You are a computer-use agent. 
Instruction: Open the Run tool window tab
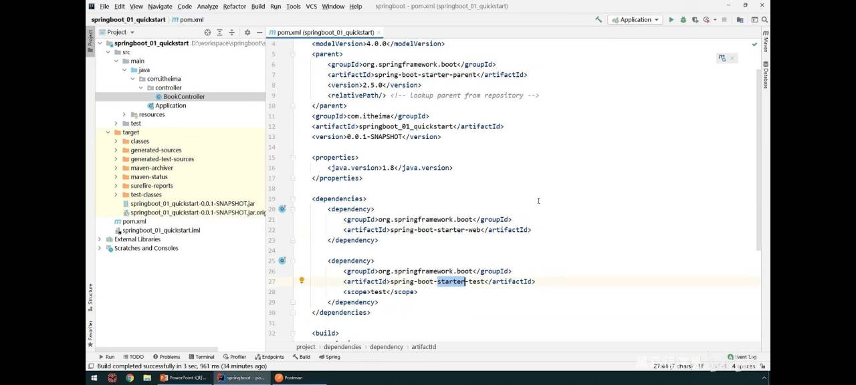(106, 357)
